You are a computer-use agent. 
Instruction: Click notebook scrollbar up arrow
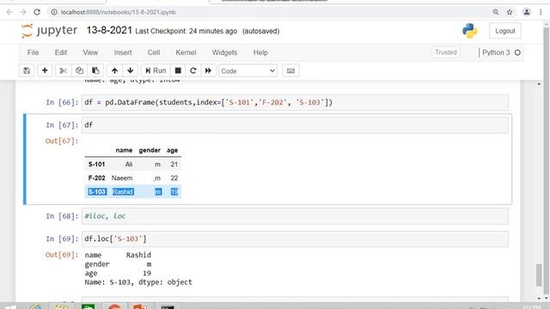click(x=539, y=84)
